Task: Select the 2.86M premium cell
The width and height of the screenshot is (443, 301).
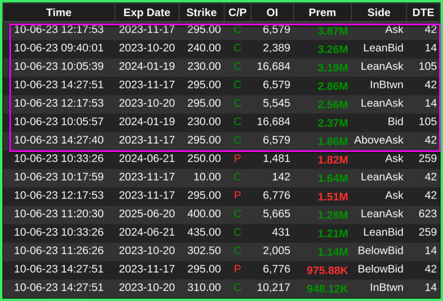Action: [333, 86]
